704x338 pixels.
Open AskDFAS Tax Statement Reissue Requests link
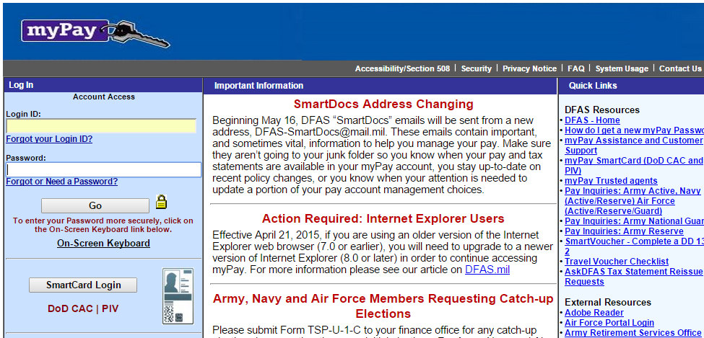(633, 277)
